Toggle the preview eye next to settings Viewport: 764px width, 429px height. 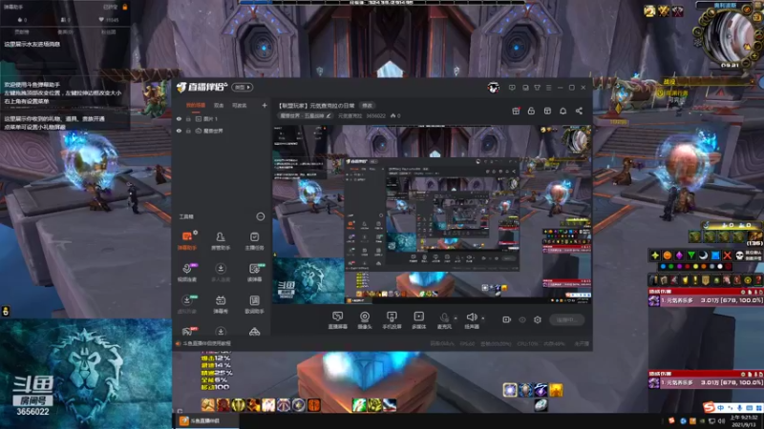[x=522, y=319]
